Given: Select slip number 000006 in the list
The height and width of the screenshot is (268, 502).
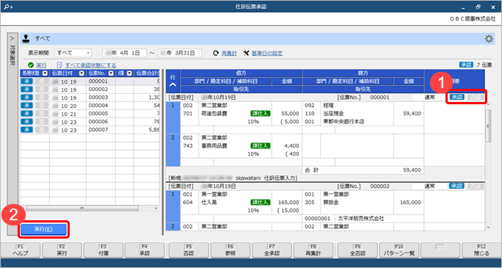Looking at the screenshot, I should 98,121.
